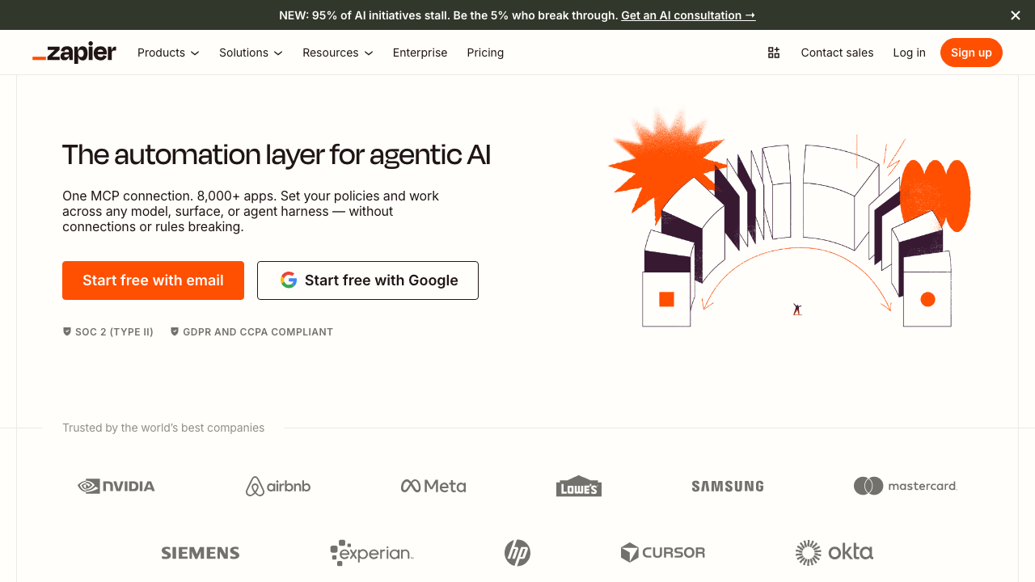Select the Experian logo

tap(371, 553)
